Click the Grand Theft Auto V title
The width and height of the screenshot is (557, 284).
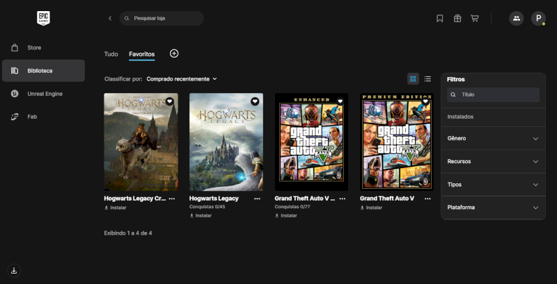(x=387, y=199)
